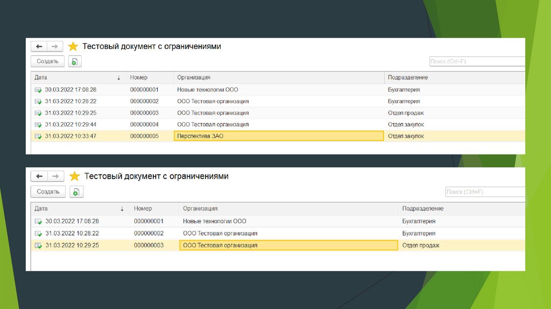Click the search field in the bottom panel
The width and height of the screenshot is (551, 309).
pos(485,192)
